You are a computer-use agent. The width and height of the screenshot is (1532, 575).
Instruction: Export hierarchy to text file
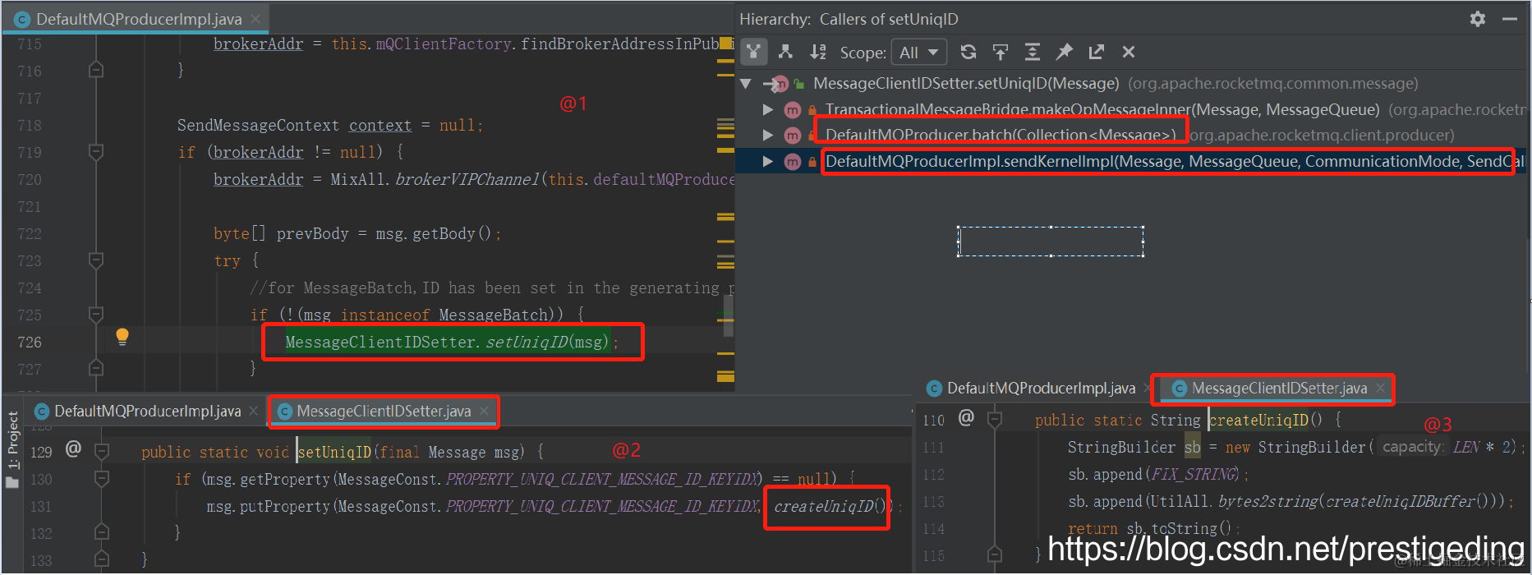pyautogui.click(x=1097, y=52)
